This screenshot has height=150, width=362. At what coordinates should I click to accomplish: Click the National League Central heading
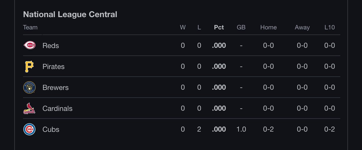click(x=70, y=14)
